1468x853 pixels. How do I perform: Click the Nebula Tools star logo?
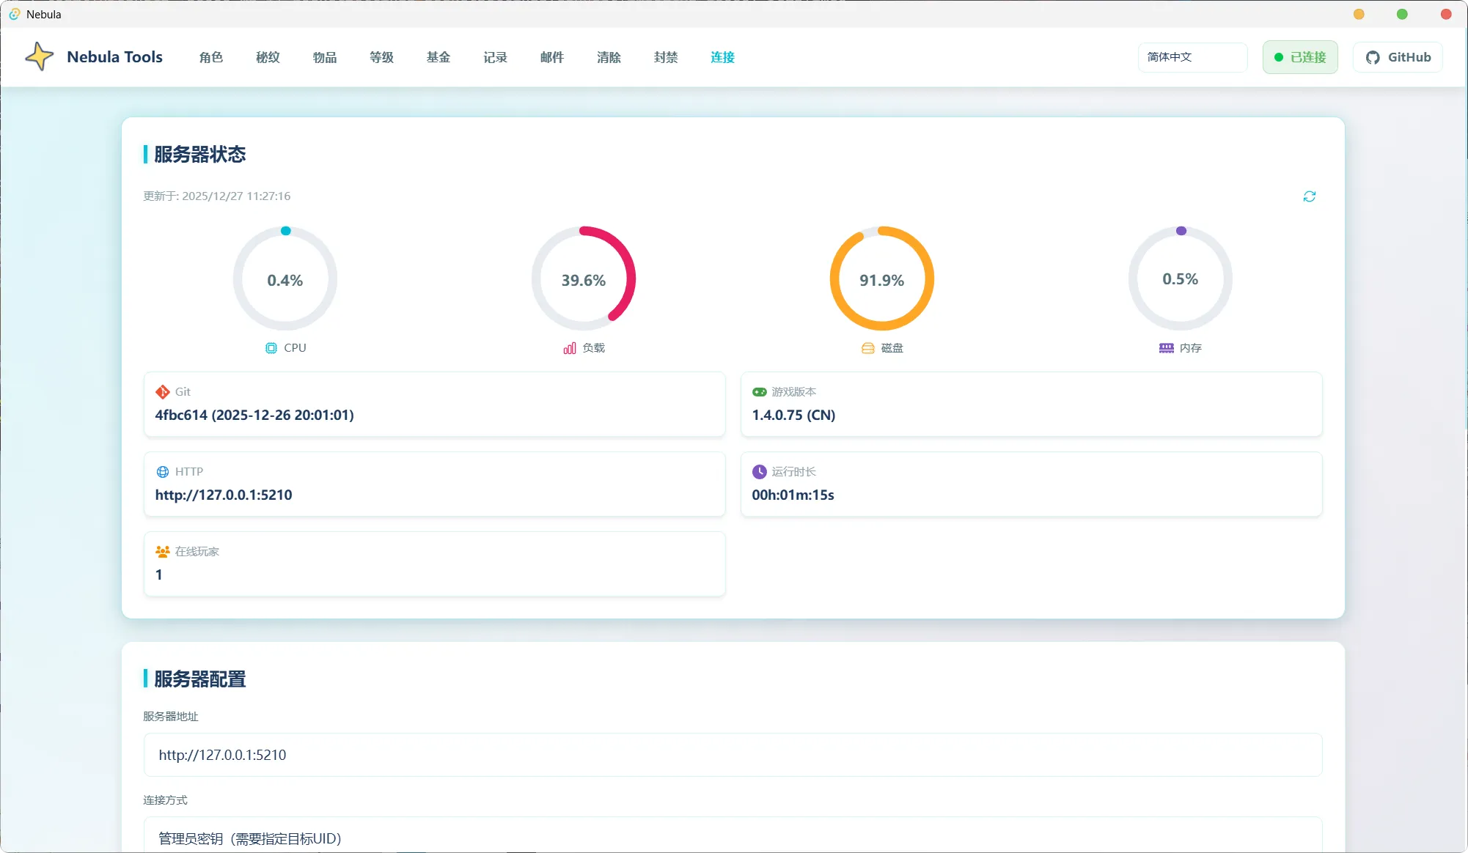[x=40, y=56]
